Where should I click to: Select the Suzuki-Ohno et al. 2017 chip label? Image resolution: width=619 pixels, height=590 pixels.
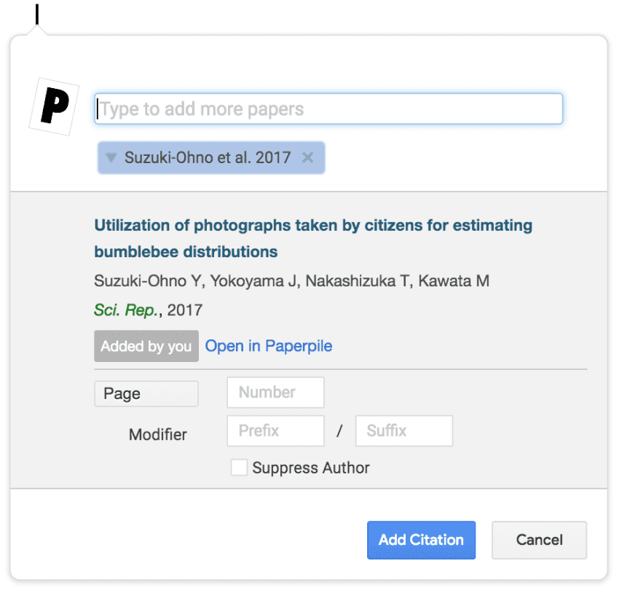207,157
